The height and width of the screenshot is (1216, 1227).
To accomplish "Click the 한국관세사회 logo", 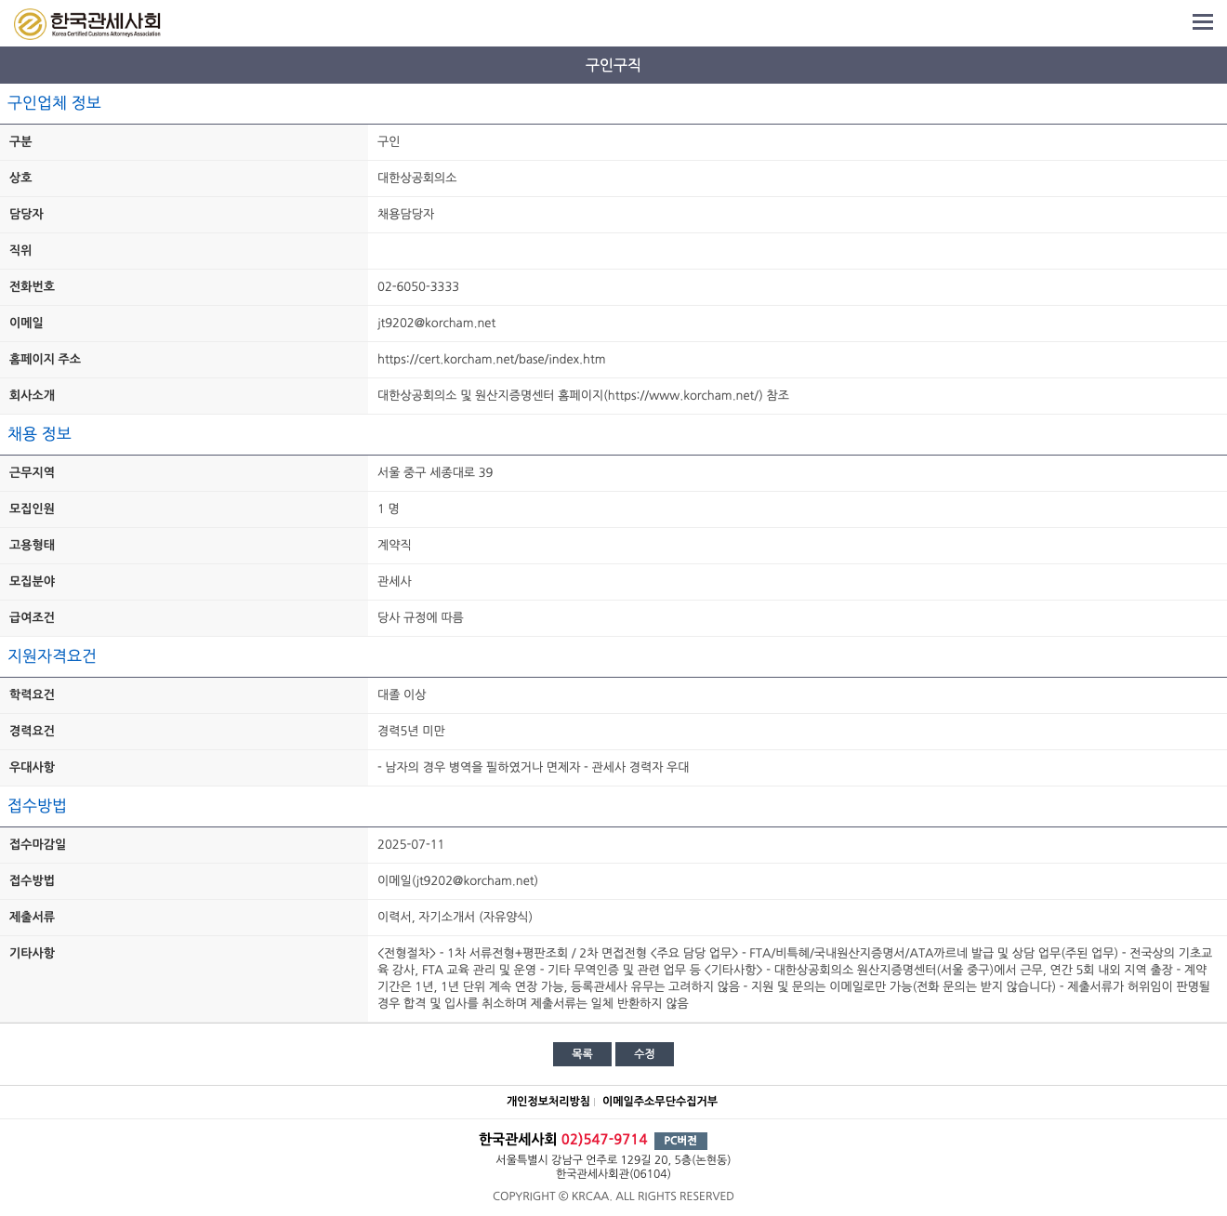I will click(x=87, y=23).
